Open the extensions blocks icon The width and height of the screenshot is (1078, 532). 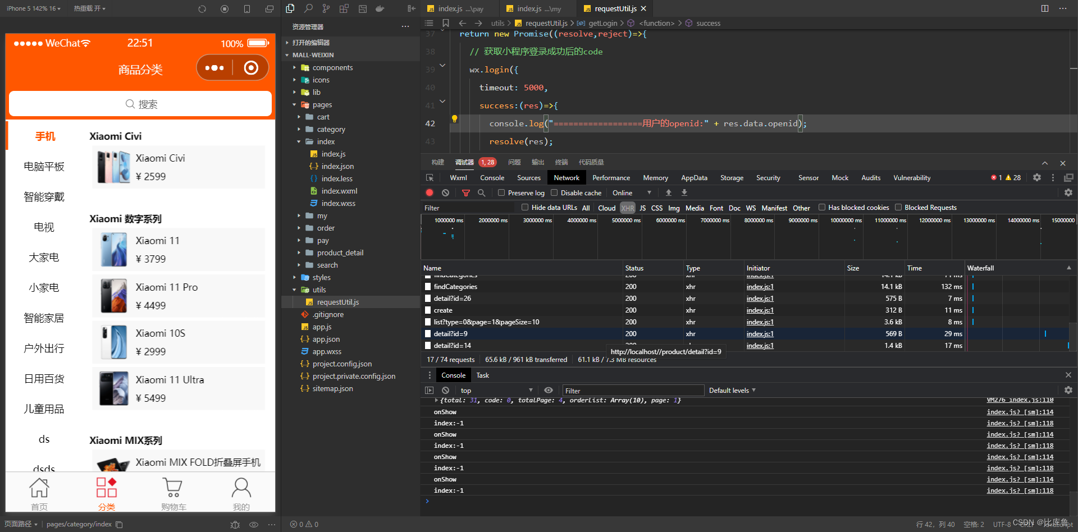pyautogui.click(x=344, y=8)
